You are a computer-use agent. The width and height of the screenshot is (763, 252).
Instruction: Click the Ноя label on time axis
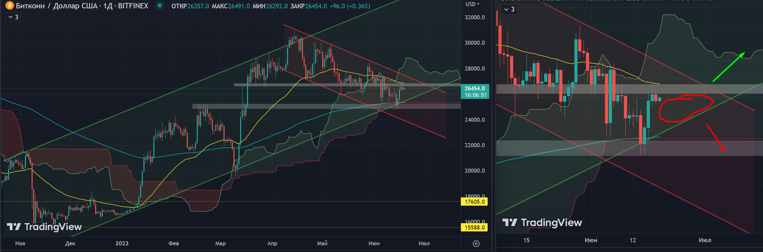[20, 243]
